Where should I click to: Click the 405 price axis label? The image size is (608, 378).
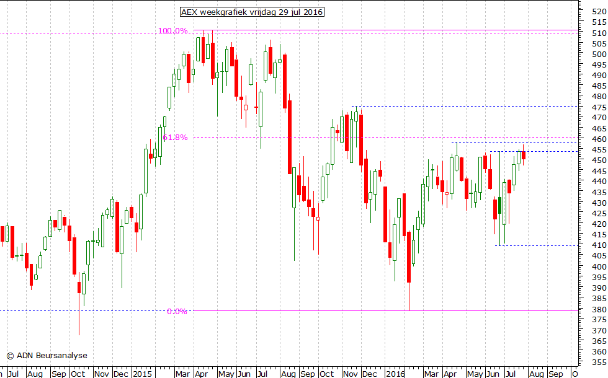click(599, 256)
